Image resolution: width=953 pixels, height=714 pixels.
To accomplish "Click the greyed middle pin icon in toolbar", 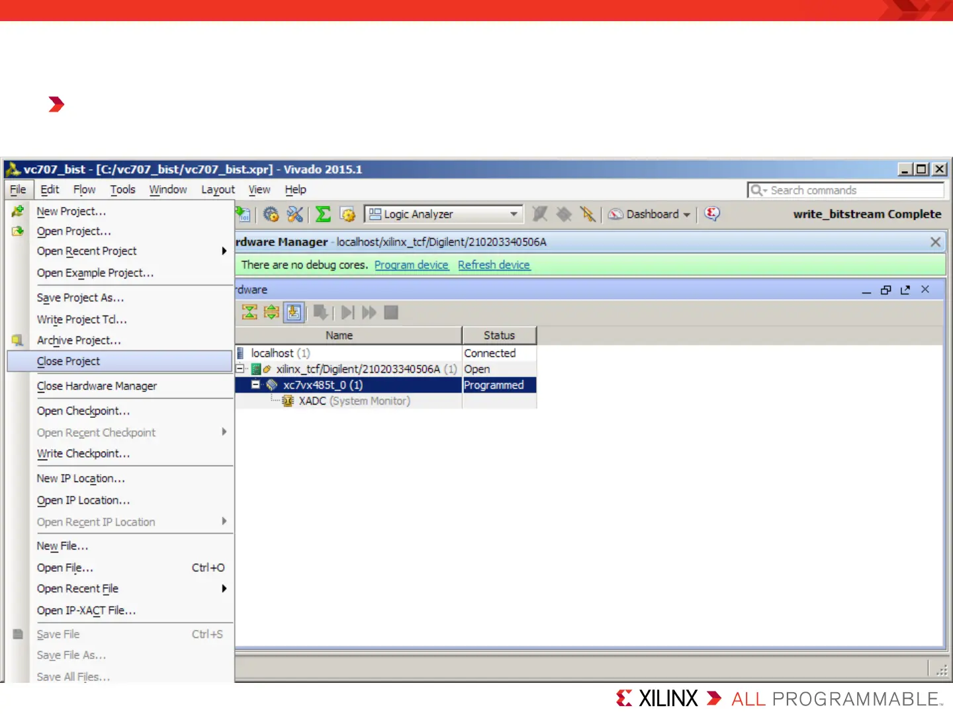I will (x=564, y=214).
